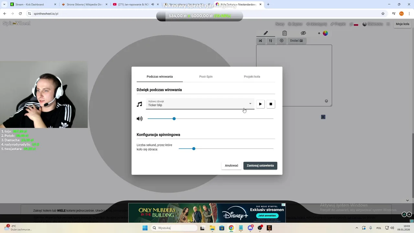Viewport: 414px width, 233px height.
Task: Click the SpinTheWheel logo
Action: click(16, 23)
